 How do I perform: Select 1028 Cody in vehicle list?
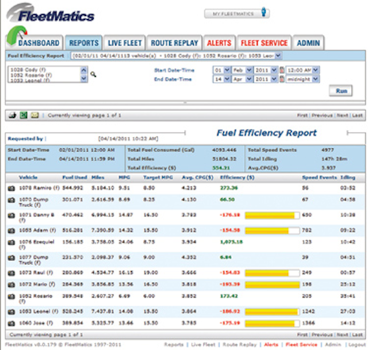point(28,70)
